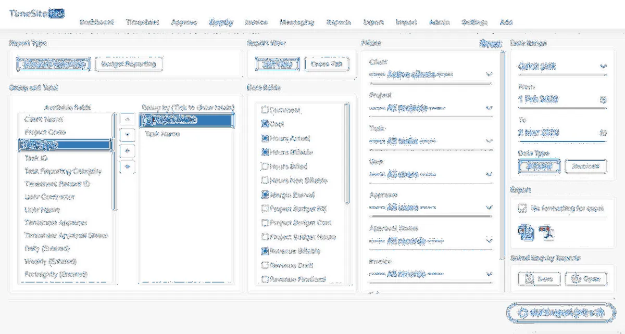Save the current report settings
The height and width of the screenshot is (334, 625).
click(537, 278)
